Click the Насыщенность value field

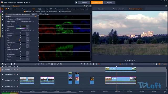[28, 54]
